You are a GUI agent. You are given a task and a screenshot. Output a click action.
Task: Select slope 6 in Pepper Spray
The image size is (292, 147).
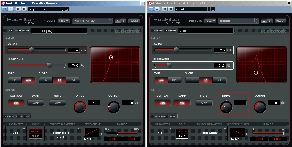[46, 80]
